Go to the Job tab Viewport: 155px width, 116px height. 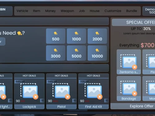coord(82,11)
